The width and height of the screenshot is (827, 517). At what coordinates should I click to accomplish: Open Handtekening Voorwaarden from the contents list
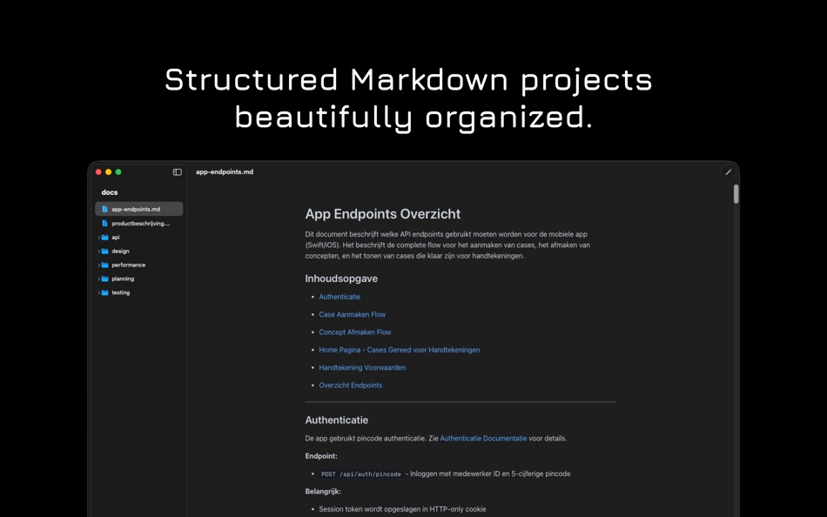[x=361, y=367]
